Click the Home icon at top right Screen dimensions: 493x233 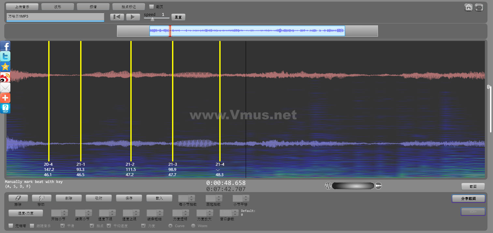[x=469, y=7]
